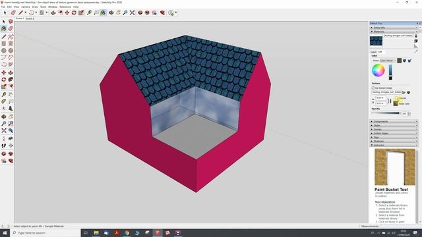
Task: Select the Rectangle shape tool in top toolbar
Action: click(x=42, y=13)
